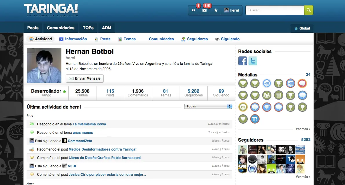
Task: Open the herni user menu in header
Action: [x=231, y=10]
